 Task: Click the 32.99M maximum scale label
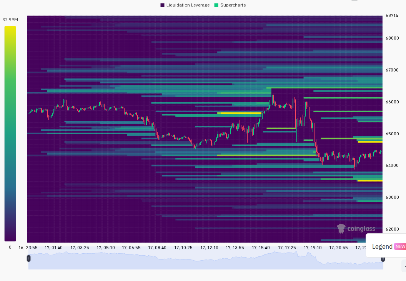pos(10,20)
